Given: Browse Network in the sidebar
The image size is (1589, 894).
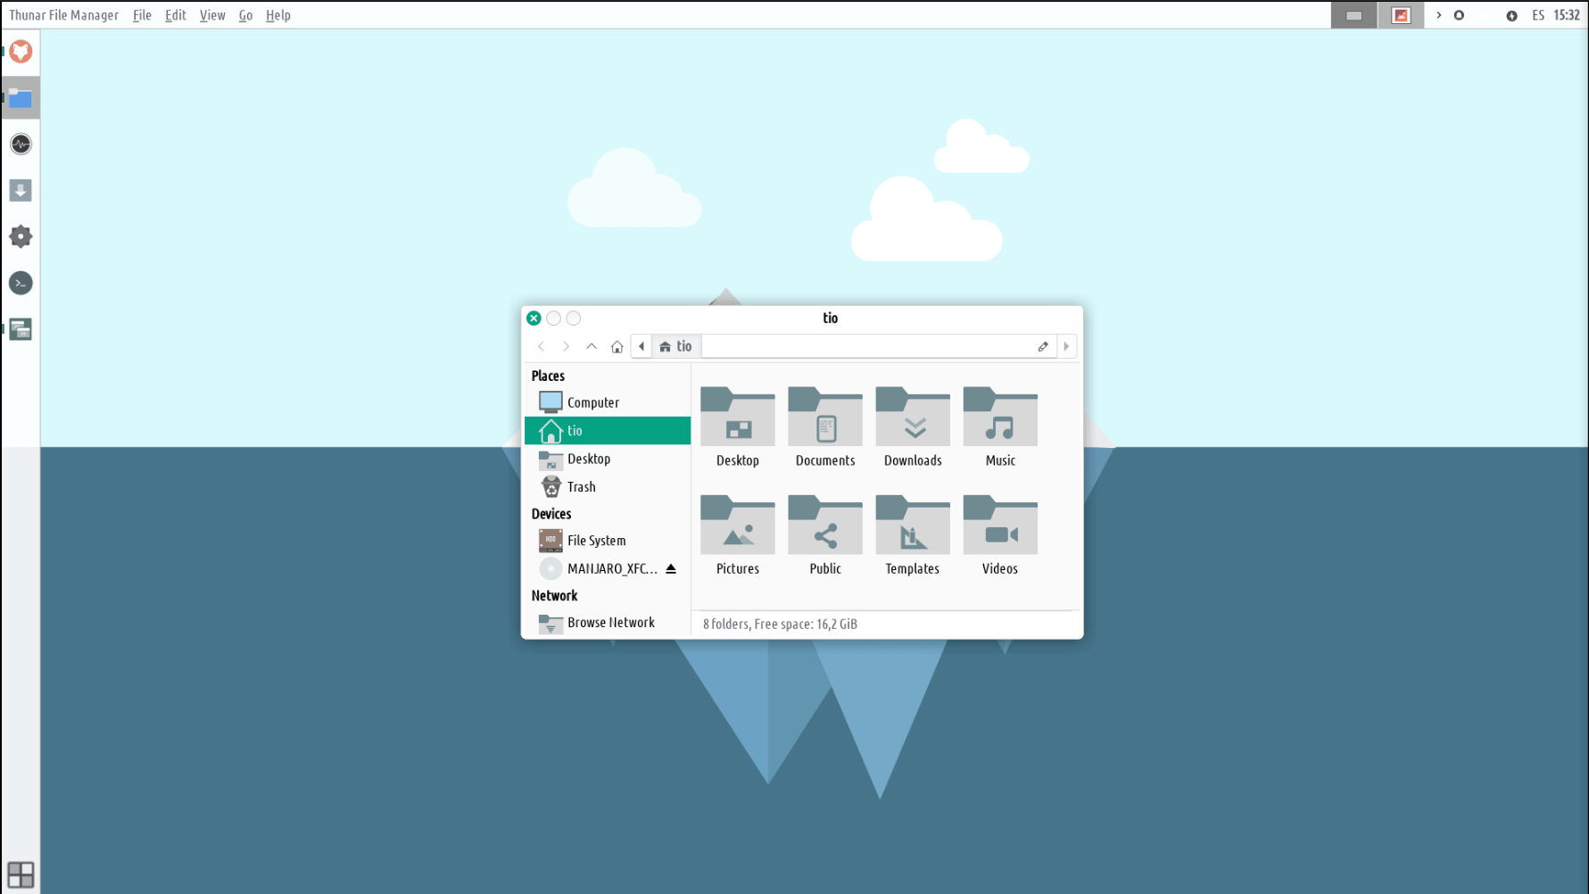Looking at the screenshot, I should (610, 623).
